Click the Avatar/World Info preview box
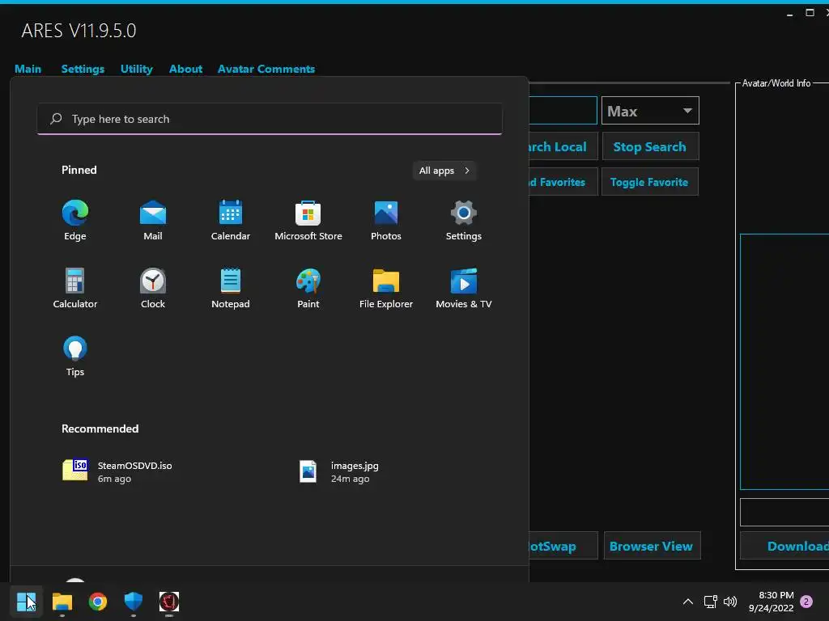Image resolution: width=829 pixels, height=621 pixels. tap(784, 361)
